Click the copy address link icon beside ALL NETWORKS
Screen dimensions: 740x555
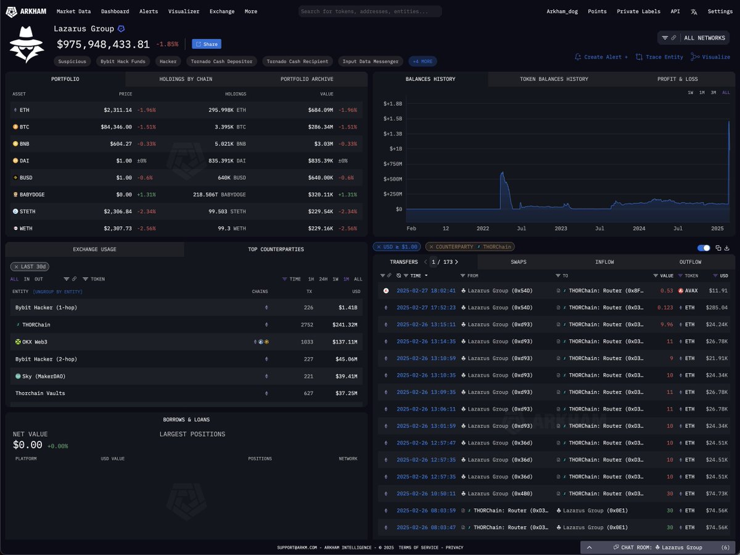(673, 38)
